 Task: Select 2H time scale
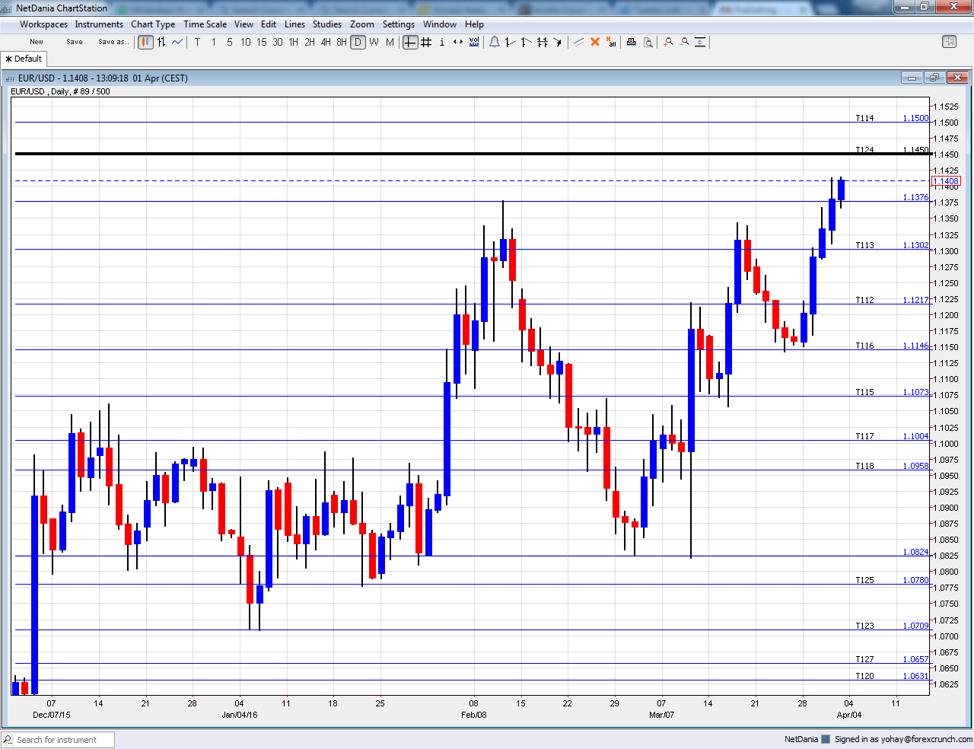[x=310, y=42]
